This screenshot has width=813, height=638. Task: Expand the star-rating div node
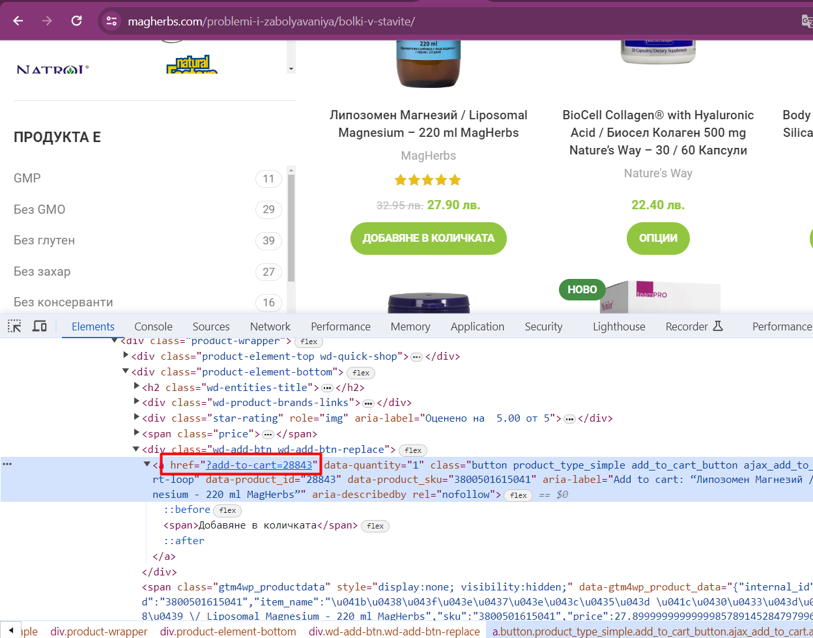coord(136,418)
